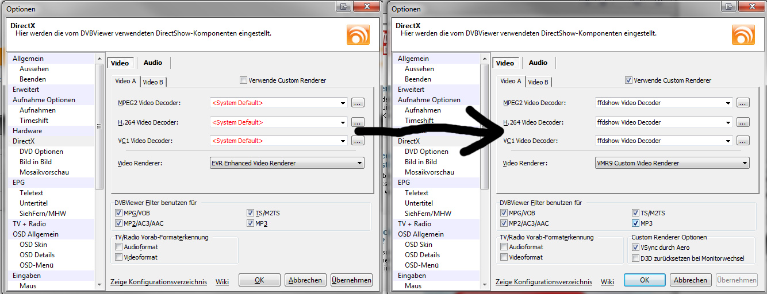
Task: Open EVR Enhanced Video Renderer dropdown
Action: (x=287, y=163)
